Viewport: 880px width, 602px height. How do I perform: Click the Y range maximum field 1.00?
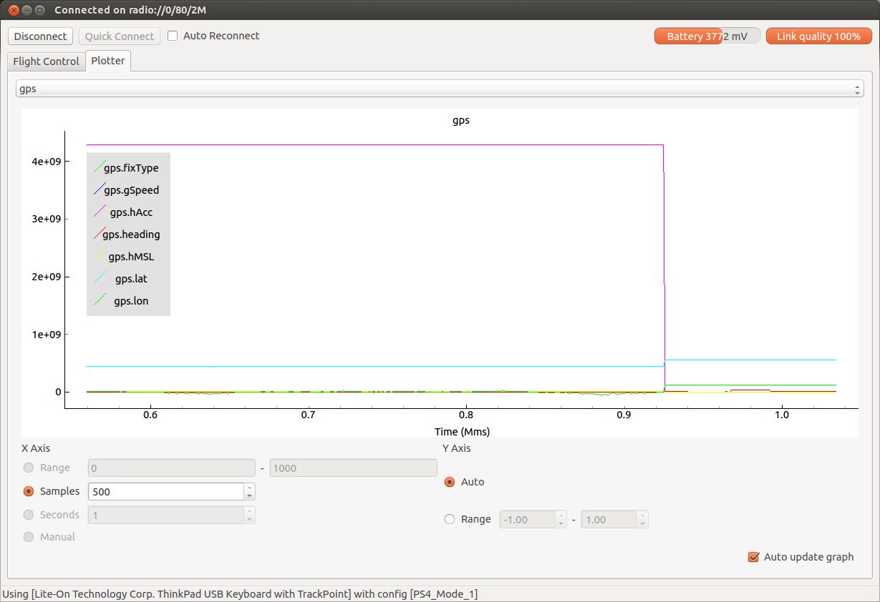[609, 520]
